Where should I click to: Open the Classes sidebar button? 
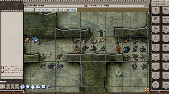166,66
